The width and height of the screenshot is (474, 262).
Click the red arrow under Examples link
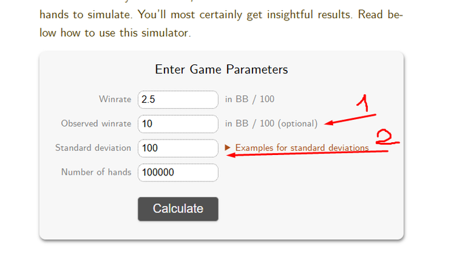pyautogui.click(x=307, y=154)
